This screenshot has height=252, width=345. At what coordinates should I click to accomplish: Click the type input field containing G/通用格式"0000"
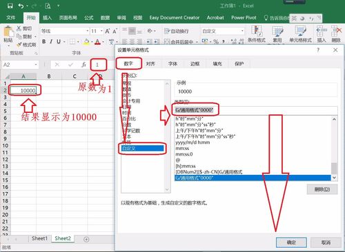[256, 110]
